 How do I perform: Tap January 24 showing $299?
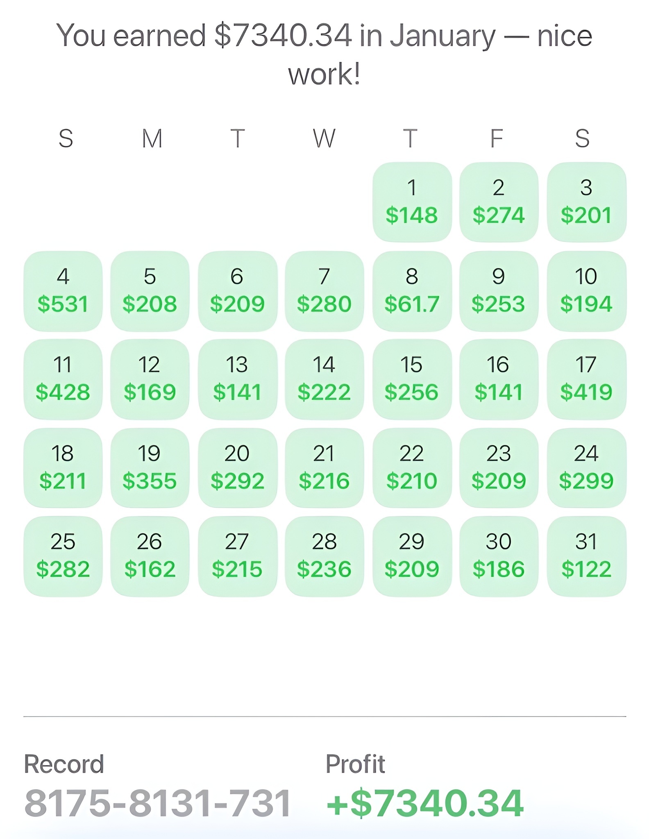click(586, 468)
